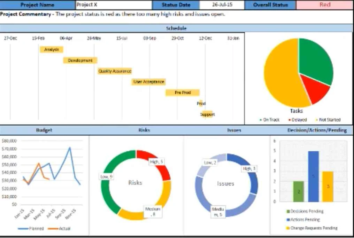The image size is (354, 238).
Task: Select the green On Track pie slice
Action: [316, 60]
